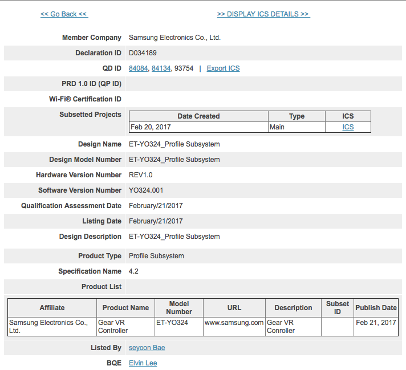
Task: Click the Type column header
Action: click(x=297, y=116)
